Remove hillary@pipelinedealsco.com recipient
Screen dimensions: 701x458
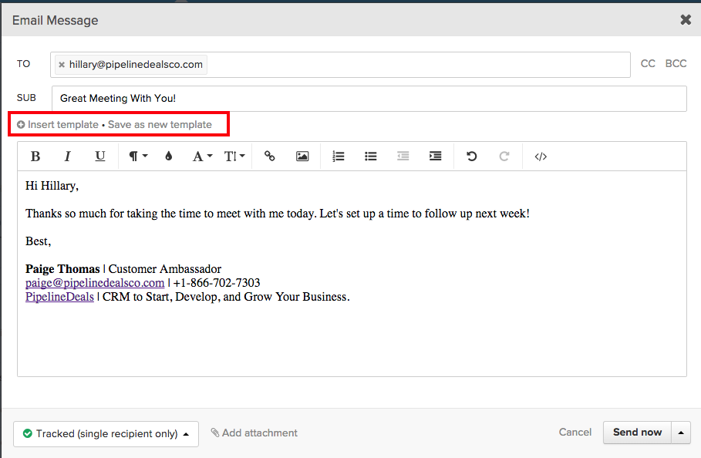[62, 65]
